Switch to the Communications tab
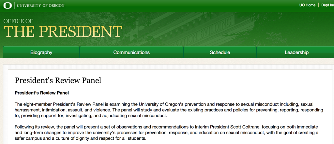Viewport: 334px width, 144px height. tap(131, 52)
